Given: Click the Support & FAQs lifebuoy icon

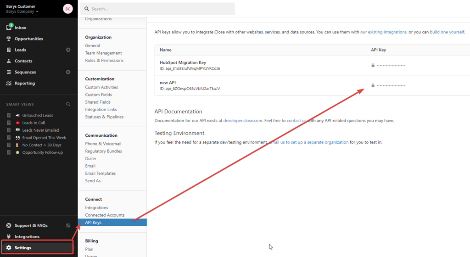Looking at the screenshot, I should [x=9, y=225].
